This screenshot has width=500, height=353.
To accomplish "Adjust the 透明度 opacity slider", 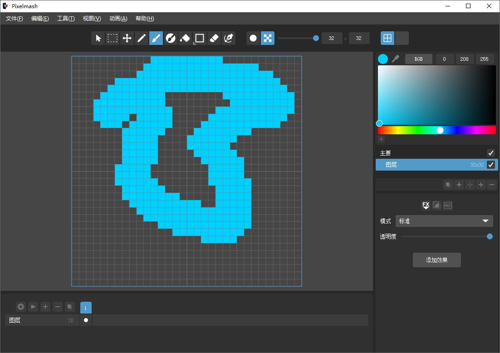I will point(446,236).
